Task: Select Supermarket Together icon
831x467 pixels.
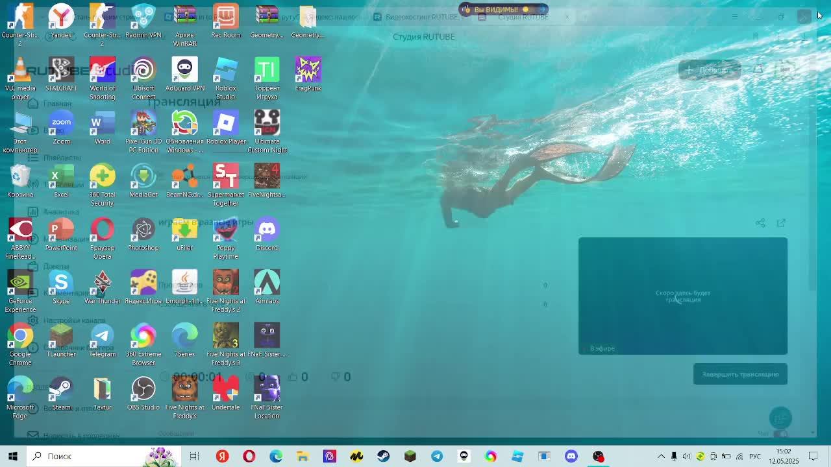Action: 226,186
